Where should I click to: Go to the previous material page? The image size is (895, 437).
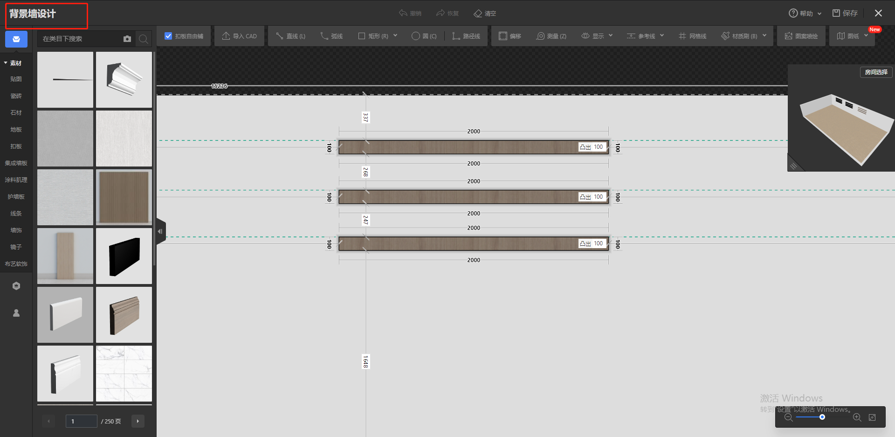click(x=48, y=421)
